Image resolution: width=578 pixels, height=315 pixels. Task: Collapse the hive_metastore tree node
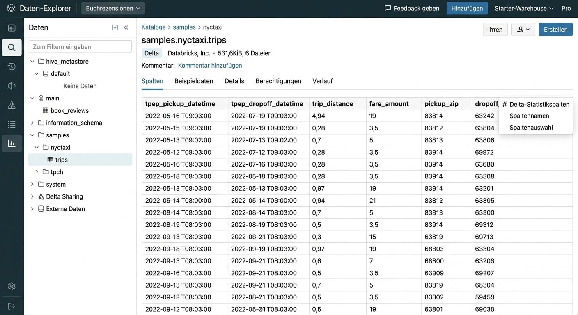tap(32, 61)
